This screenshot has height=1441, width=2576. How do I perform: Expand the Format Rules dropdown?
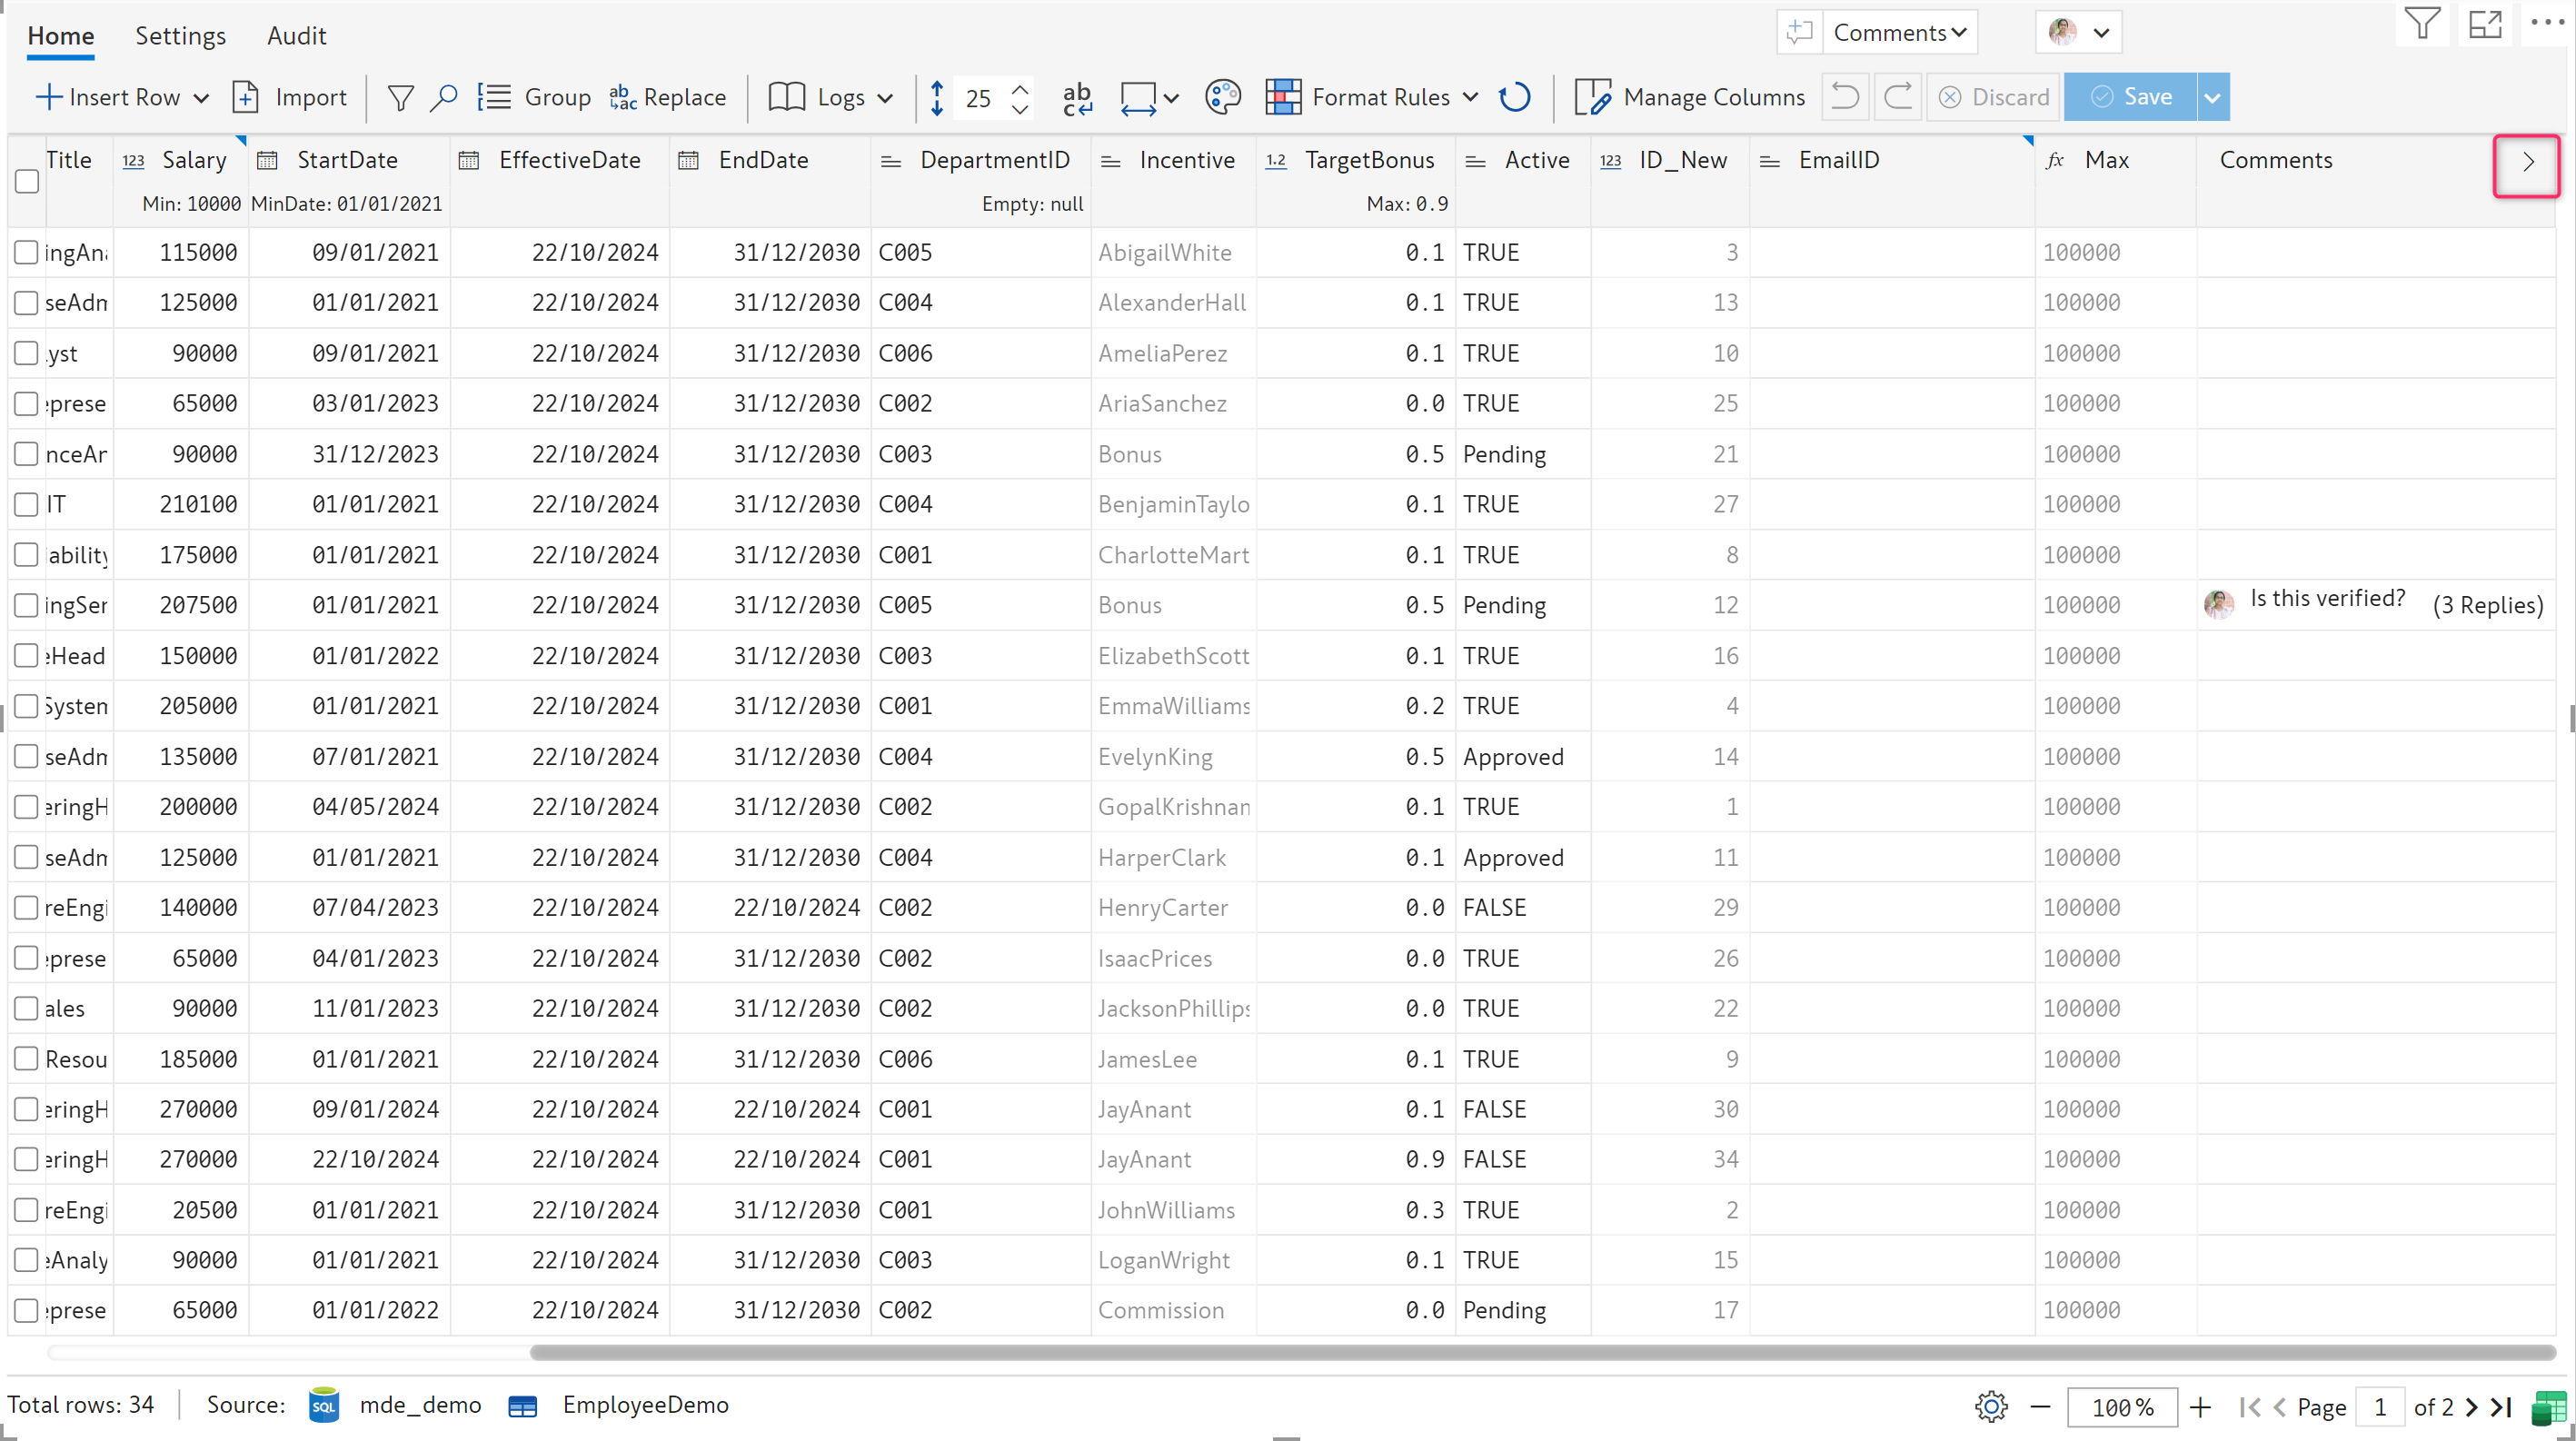point(1470,97)
